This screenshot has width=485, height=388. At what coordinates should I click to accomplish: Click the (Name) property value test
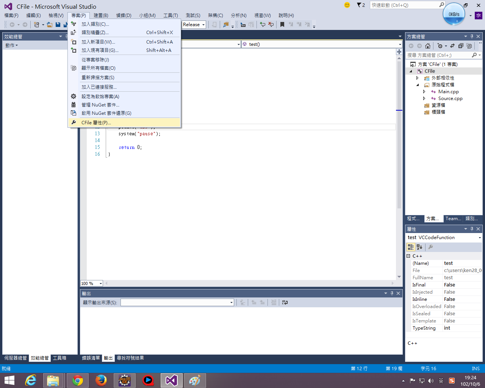[462, 263]
